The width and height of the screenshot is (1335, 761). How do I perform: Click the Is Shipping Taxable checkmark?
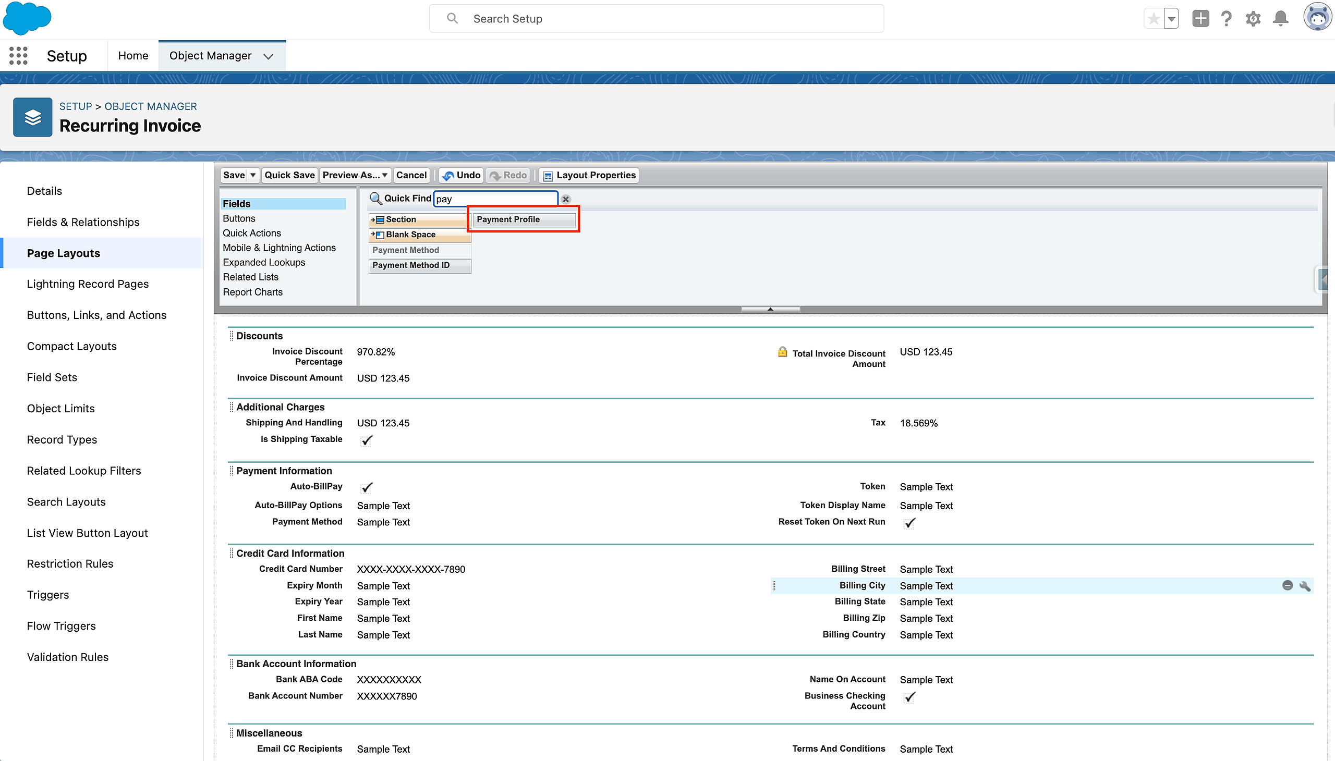click(x=367, y=440)
